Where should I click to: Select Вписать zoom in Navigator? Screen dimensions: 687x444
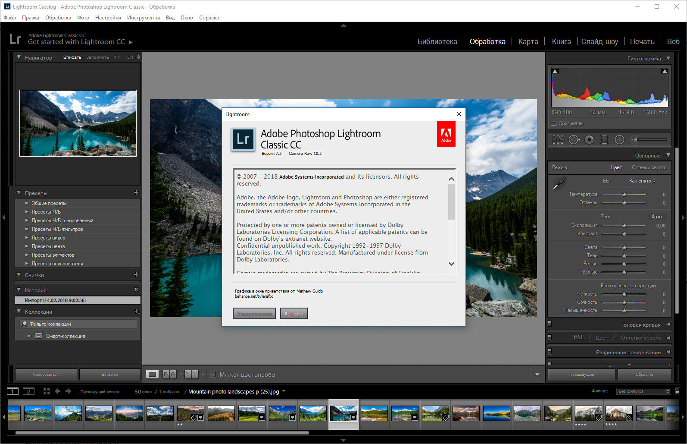pyautogui.click(x=72, y=57)
